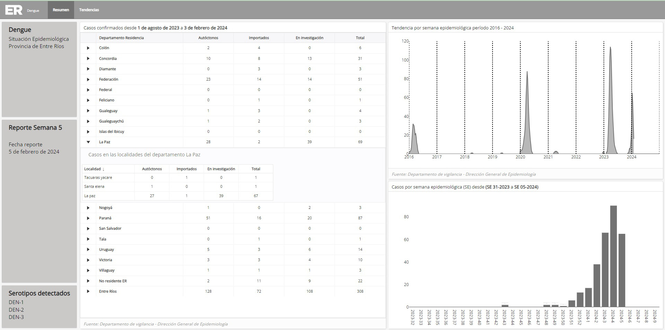
Task: Select the Santa elena locality row
Action: (x=178, y=186)
